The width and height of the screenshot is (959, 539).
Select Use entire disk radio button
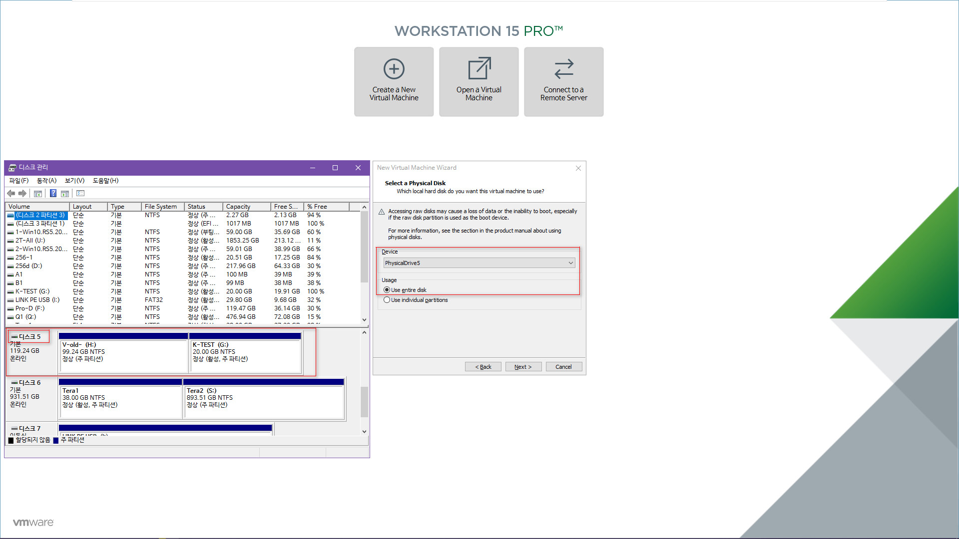pyautogui.click(x=387, y=290)
